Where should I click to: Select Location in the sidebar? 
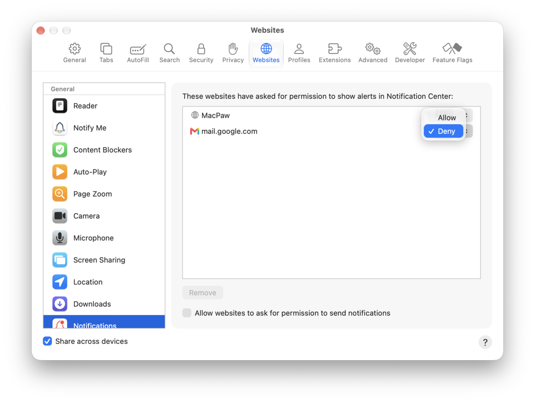click(104, 282)
